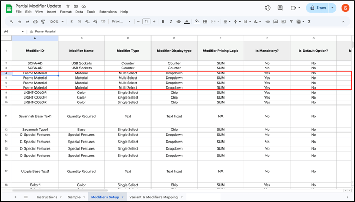Open the Edit menu

pos(28,12)
